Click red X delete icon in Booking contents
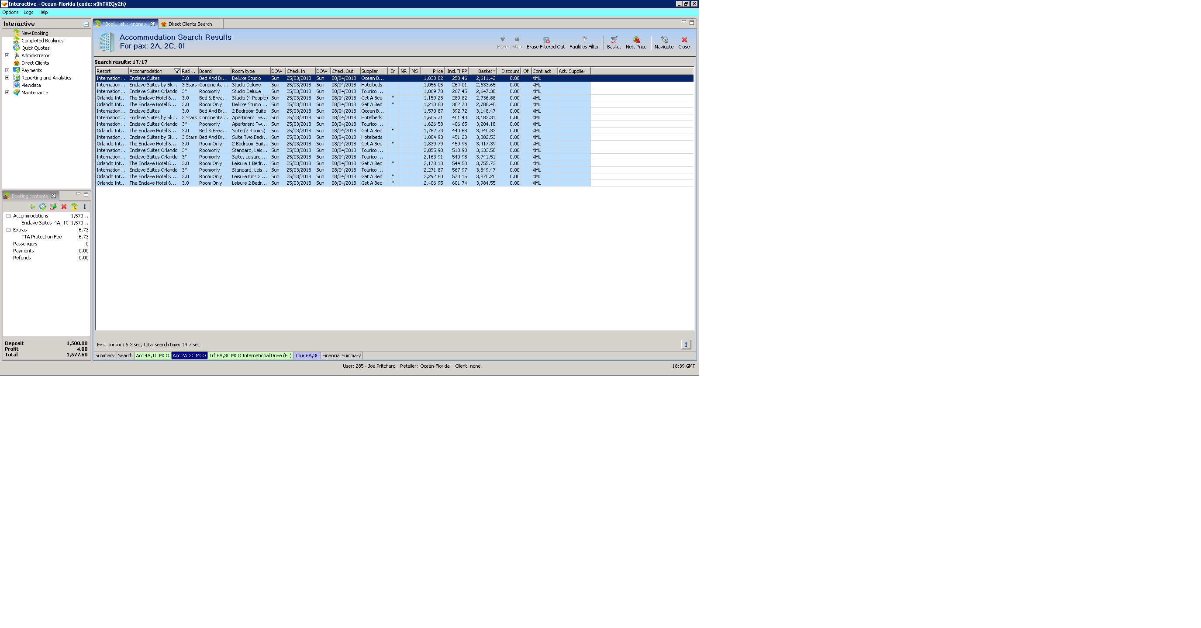Image resolution: width=1201 pixels, height=628 pixels. [64, 207]
